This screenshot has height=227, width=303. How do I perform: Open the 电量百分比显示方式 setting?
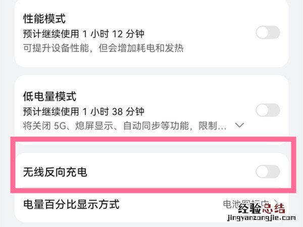click(x=71, y=204)
